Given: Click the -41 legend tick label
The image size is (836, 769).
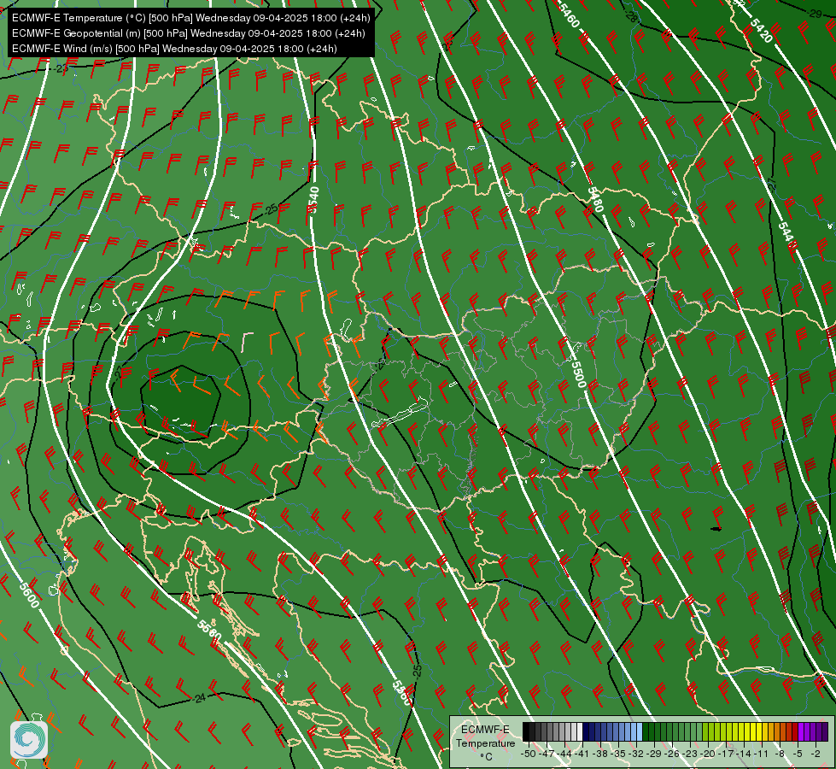Looking at the screenshot, I should [x=582, y=754].
